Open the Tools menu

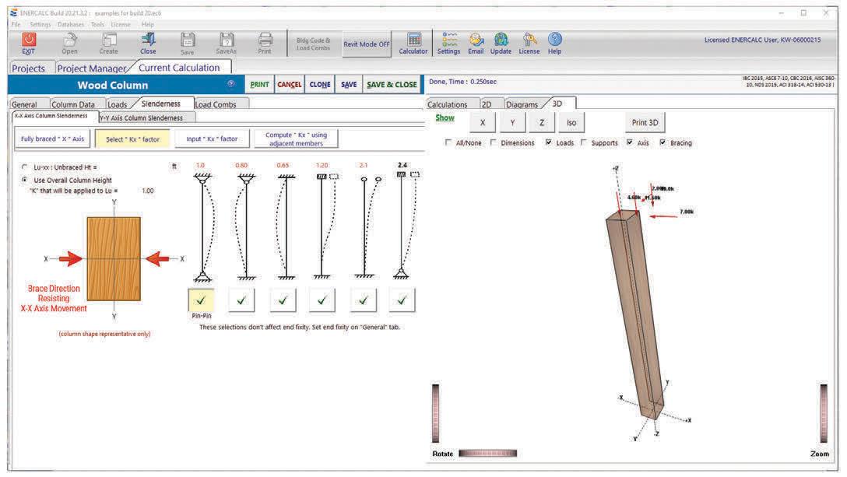[x=98, y=24]
